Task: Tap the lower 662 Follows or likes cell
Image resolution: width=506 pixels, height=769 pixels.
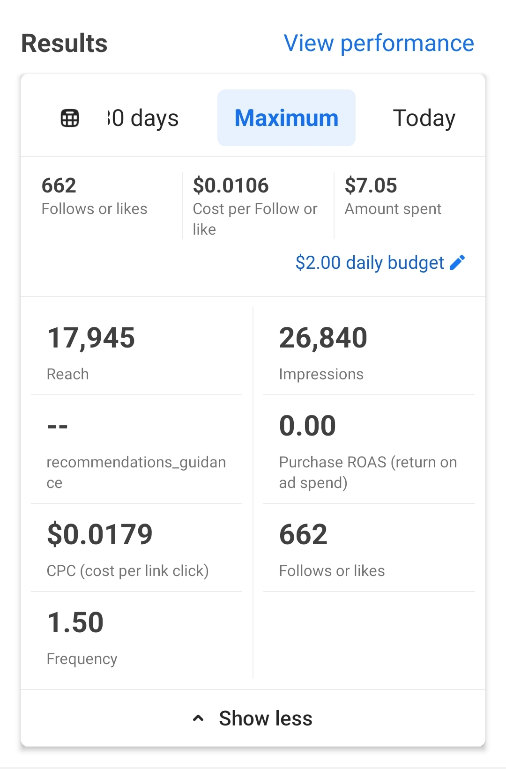Action: click(369, 548)
